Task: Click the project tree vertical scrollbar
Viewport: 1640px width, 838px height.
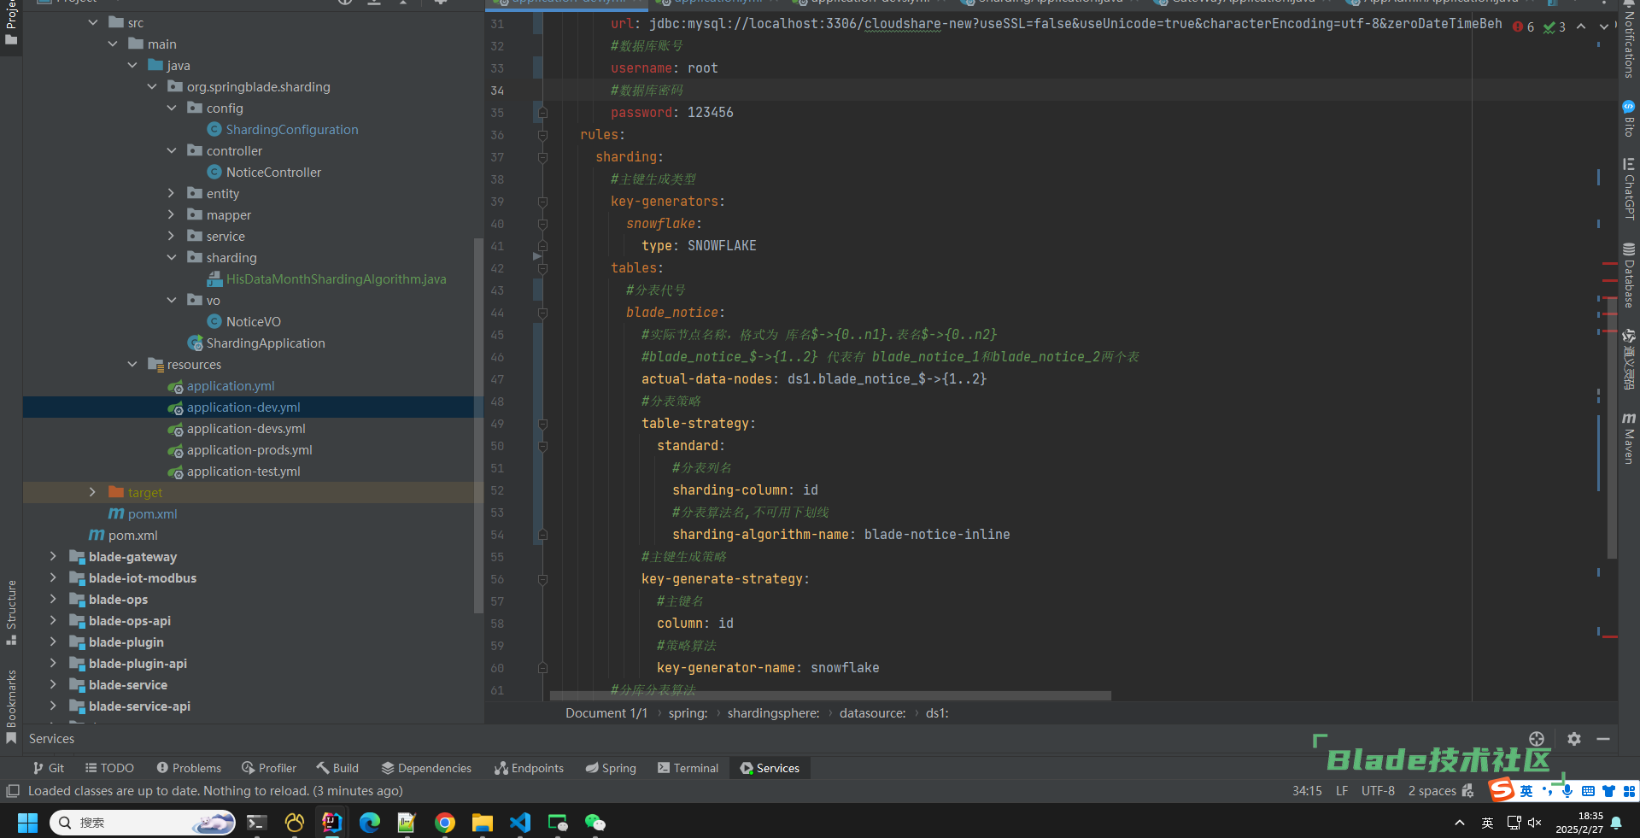Action: click(x=478, y=425)
